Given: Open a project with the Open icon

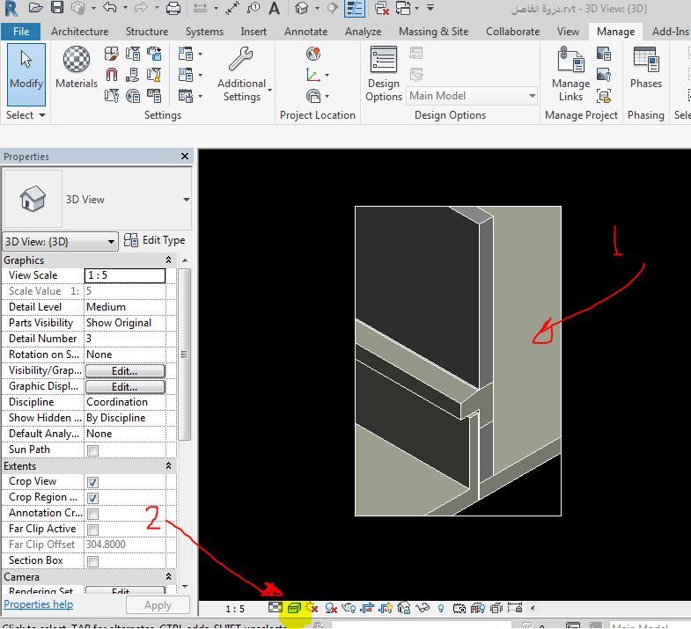Looking at the screenshot, I should 36,8.
